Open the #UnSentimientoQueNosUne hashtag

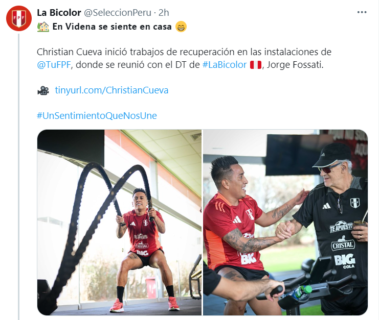tap(97, 116)
